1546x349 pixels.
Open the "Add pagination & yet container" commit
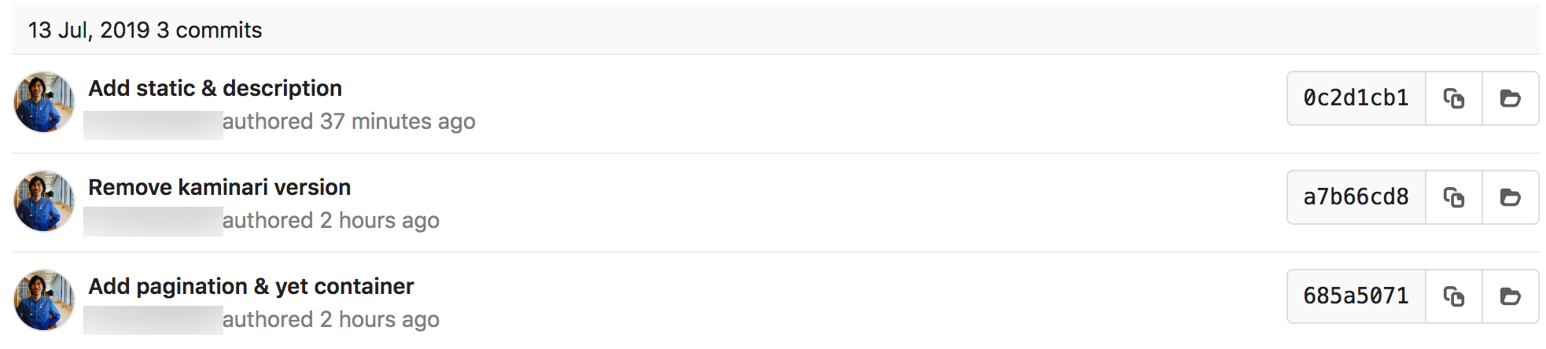tap(251, 286)
